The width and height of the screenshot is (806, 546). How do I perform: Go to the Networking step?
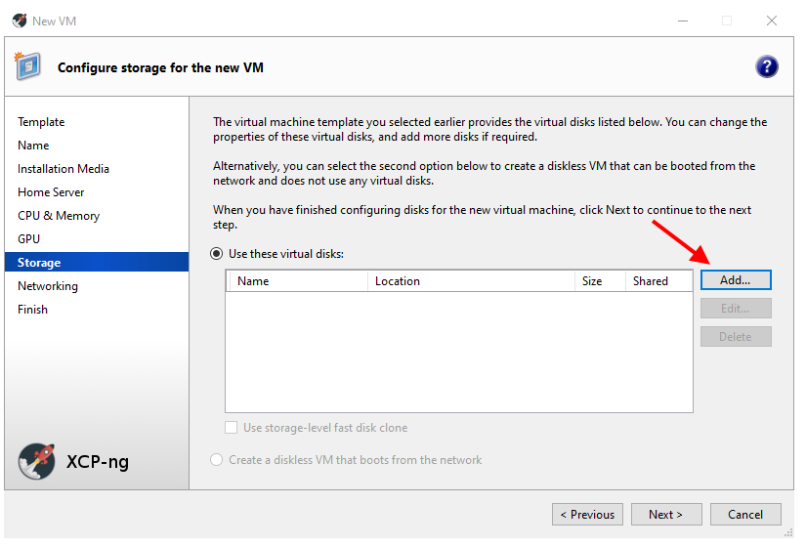[48, 286]
